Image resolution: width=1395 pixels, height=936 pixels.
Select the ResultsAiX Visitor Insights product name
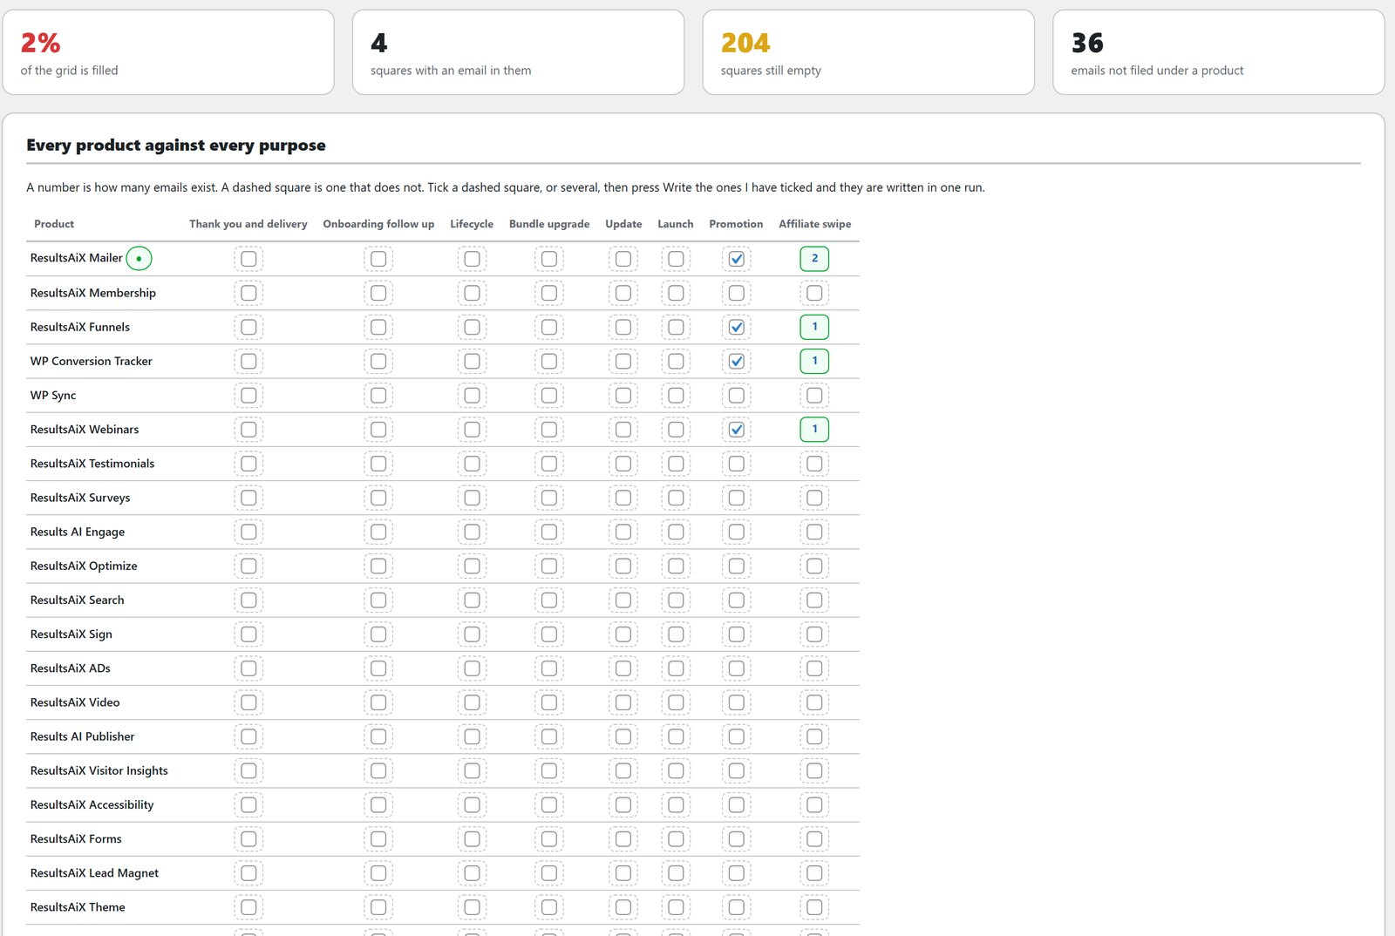click(99, 770)
